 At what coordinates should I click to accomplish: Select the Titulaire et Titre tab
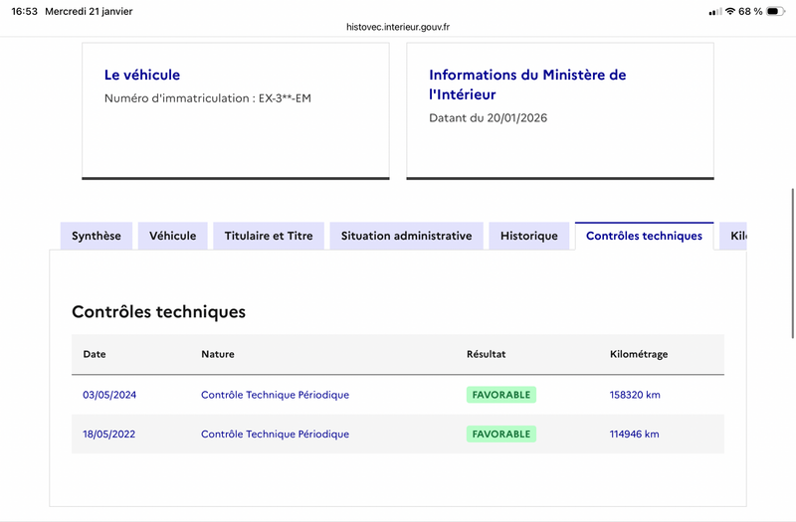pyautogui.click(x=269, y=236)
